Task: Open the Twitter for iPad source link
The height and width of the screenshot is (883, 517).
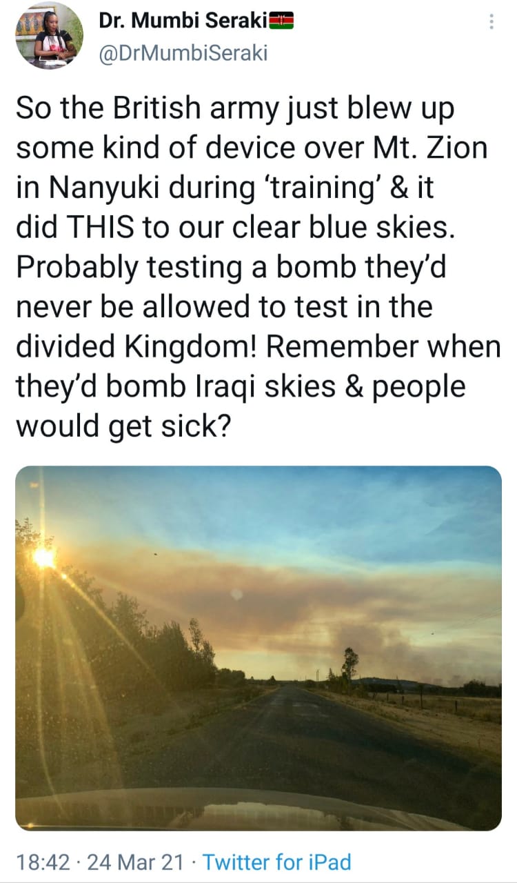Action: pyautogui.click(x=277, y=862)
